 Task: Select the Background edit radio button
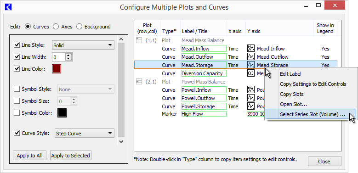79,27
